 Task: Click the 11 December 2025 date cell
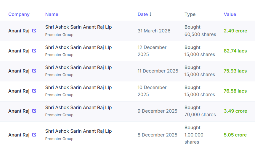pos(158,71)
